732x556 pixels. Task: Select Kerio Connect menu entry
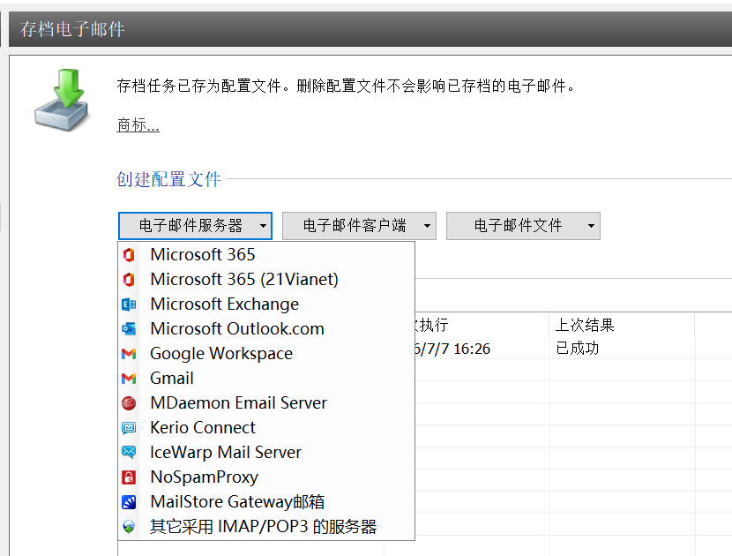point(266,427)
